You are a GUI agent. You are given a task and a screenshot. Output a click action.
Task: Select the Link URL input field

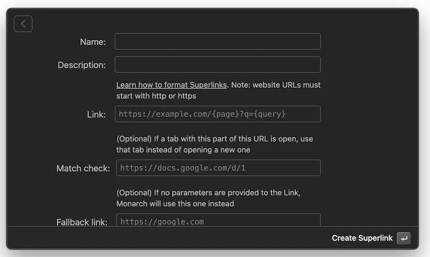click(217, 114)
